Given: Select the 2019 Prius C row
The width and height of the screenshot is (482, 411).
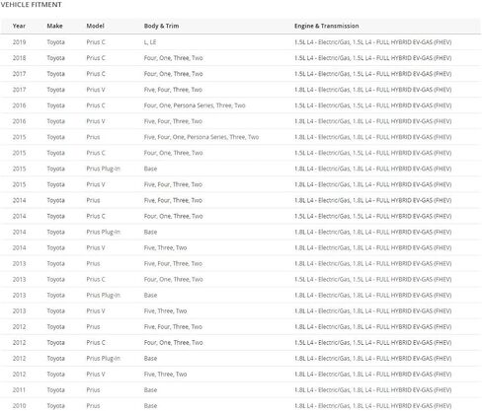Looking at the screenshot, I should coord(241,42).
